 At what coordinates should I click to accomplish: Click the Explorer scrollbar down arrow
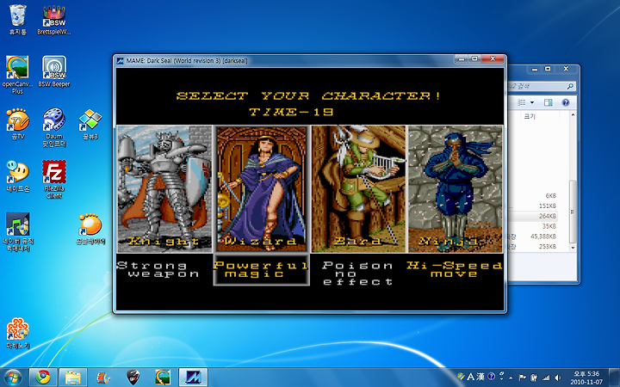[x=573, y=248]
